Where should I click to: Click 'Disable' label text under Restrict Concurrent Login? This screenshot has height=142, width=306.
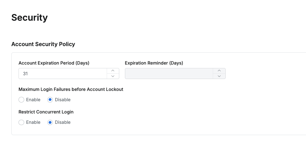point(63,122)
